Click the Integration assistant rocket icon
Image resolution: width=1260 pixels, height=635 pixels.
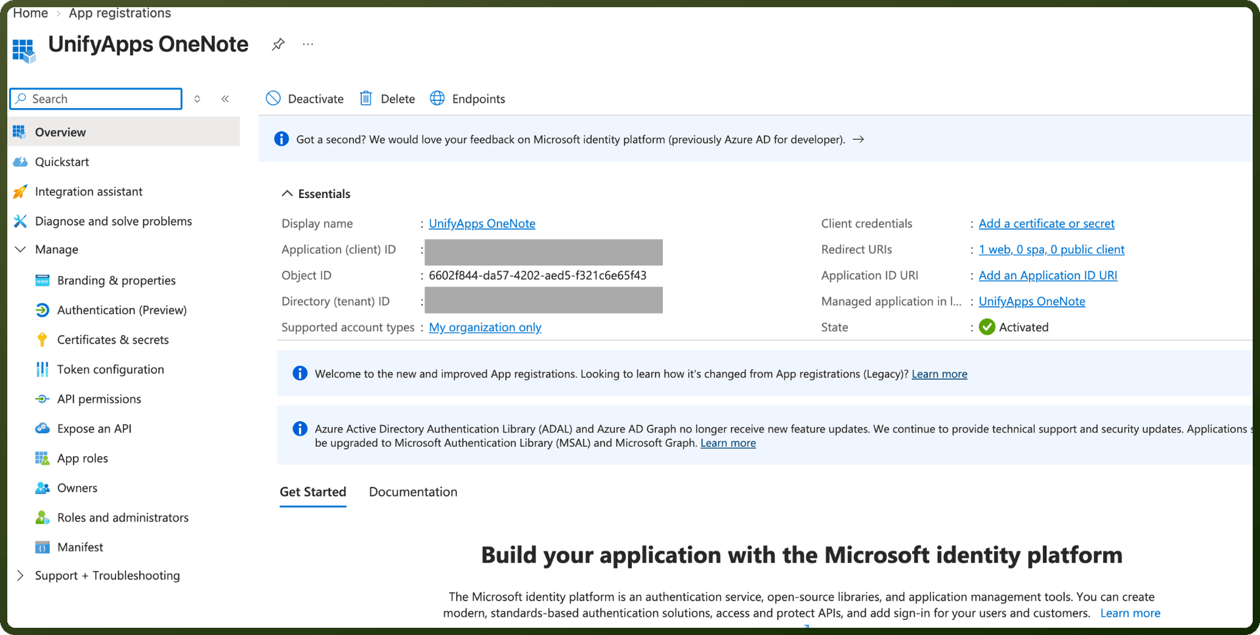[20, 192]
